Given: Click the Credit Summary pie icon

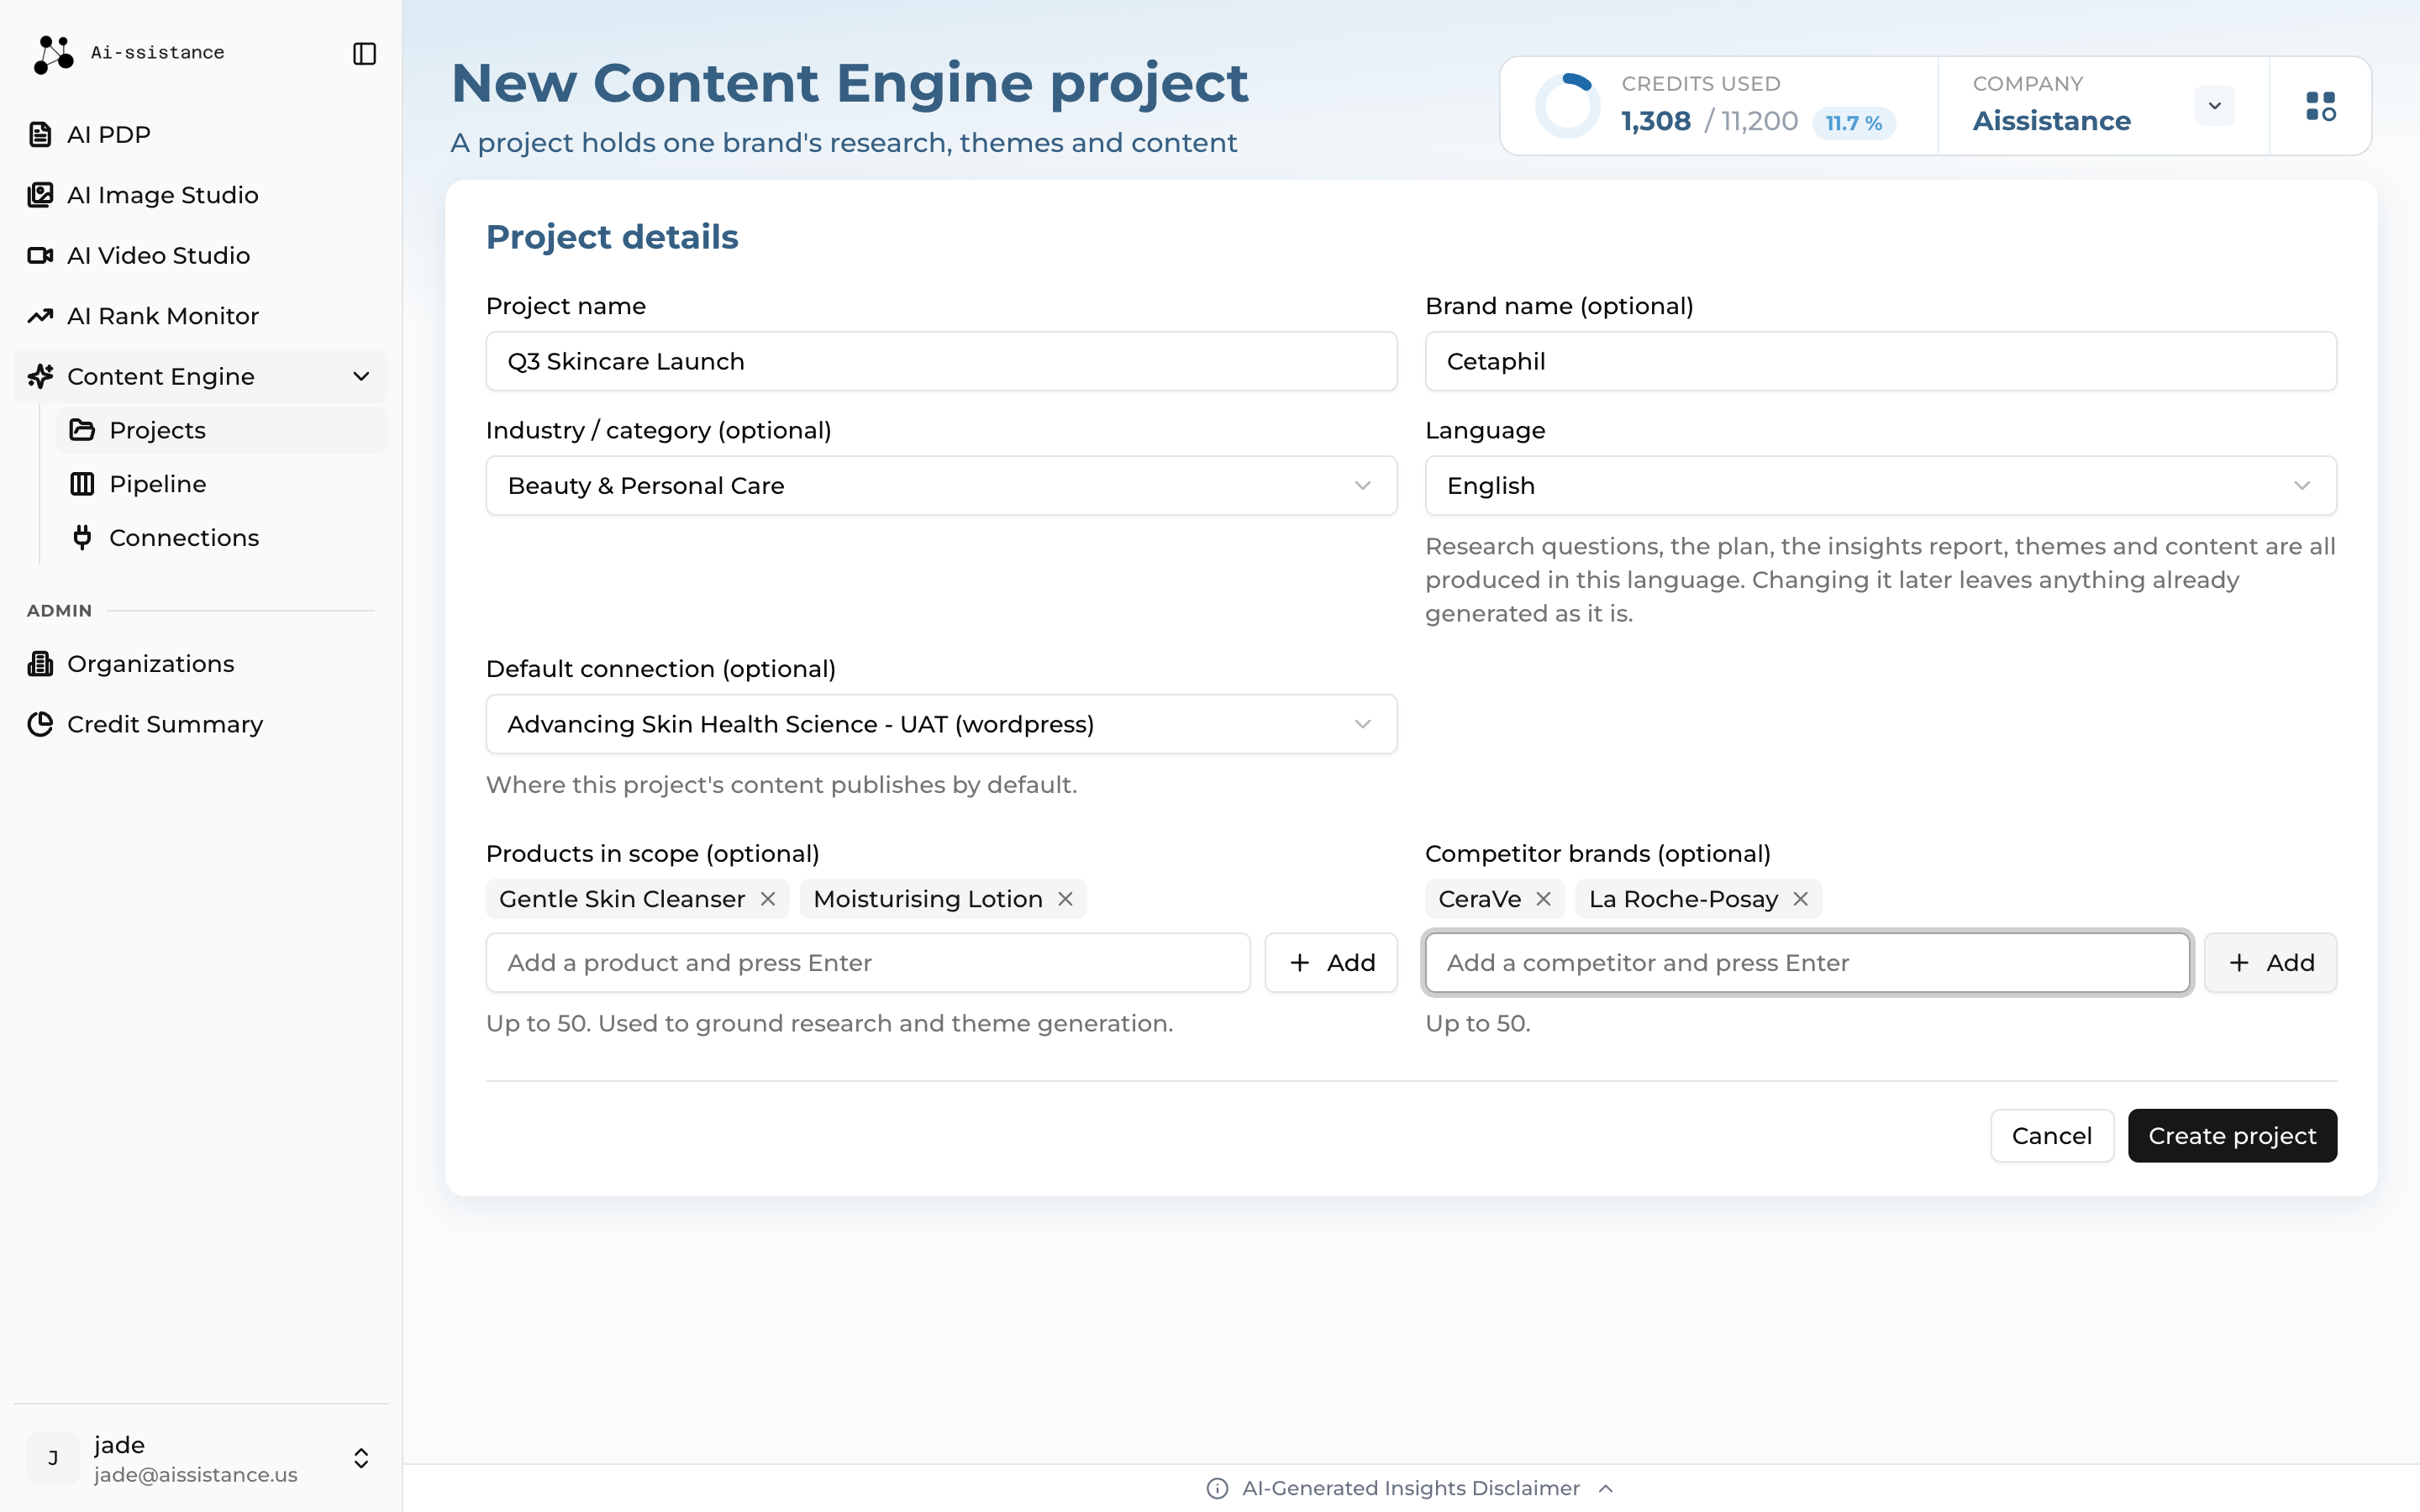Looking at the screenshot, I should click(x=40, y=724).
